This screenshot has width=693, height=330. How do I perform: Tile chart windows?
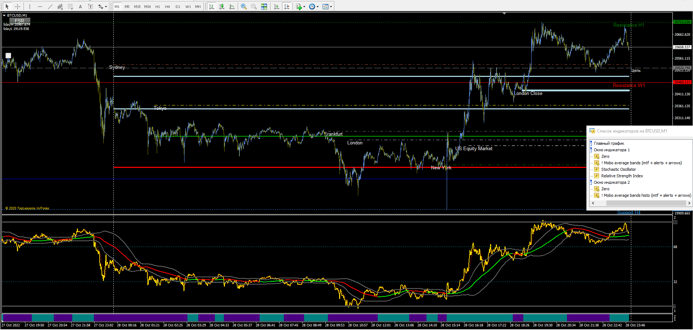point(264,6)
